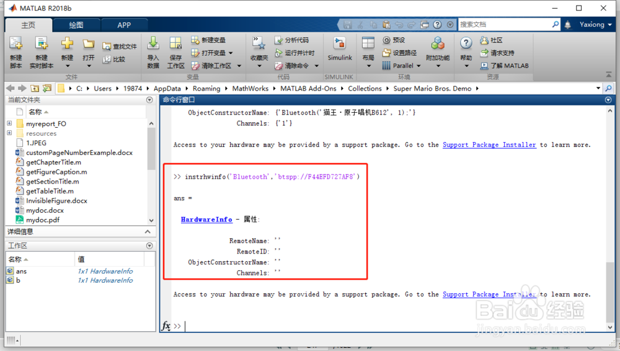Image resolution: width=620 pixels, height=351 pixels.
Task: Click Analyze Code (分析代码)
Action: click(292, 40)
